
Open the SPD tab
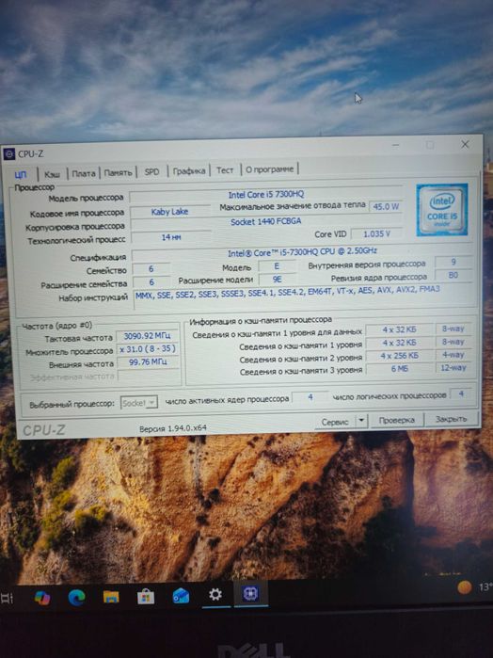151,171
